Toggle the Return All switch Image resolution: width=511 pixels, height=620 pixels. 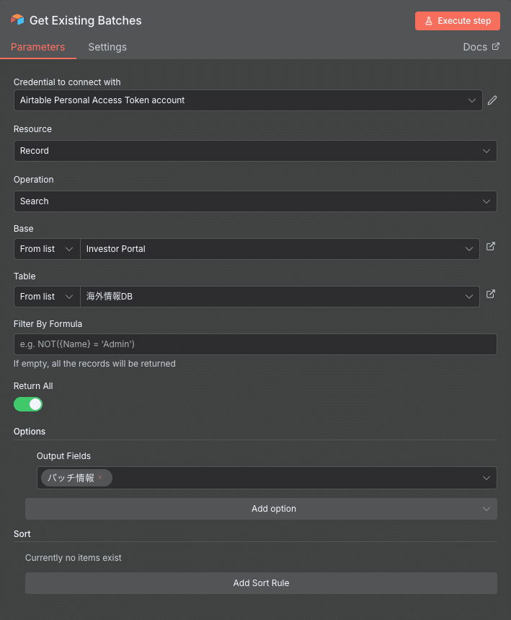click(28, 404)
